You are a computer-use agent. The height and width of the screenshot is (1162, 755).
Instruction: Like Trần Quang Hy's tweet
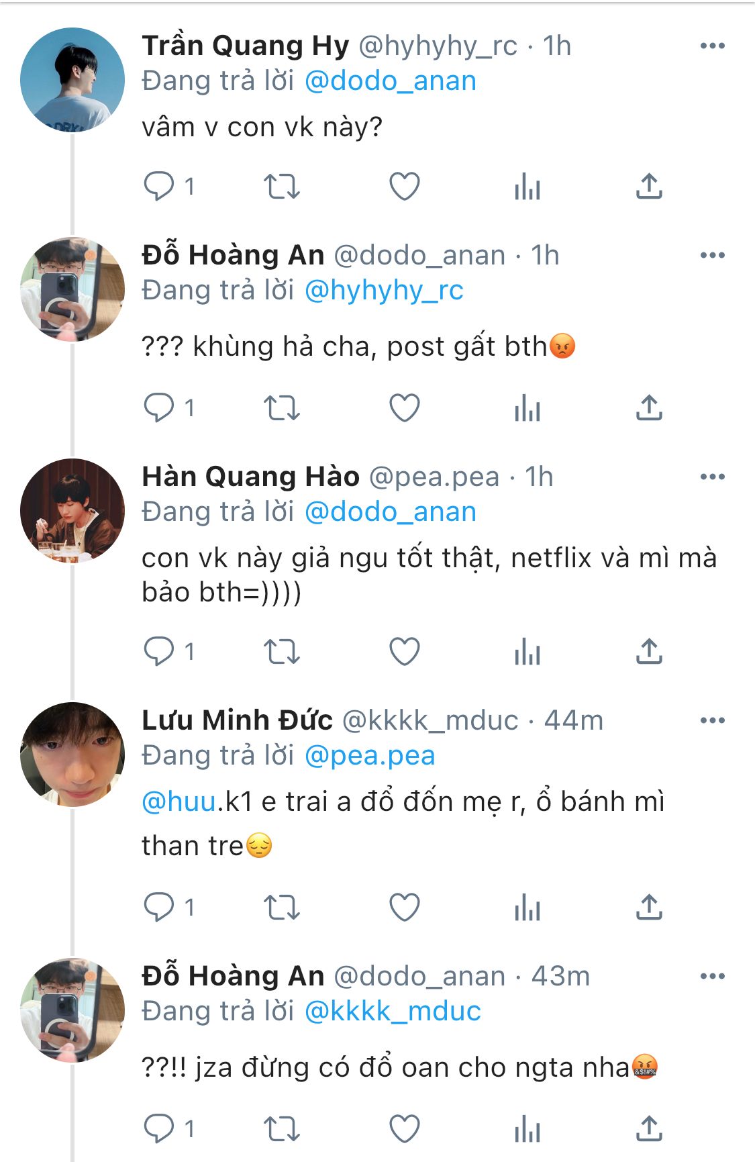pyautogui.click(x=405, y=187)
